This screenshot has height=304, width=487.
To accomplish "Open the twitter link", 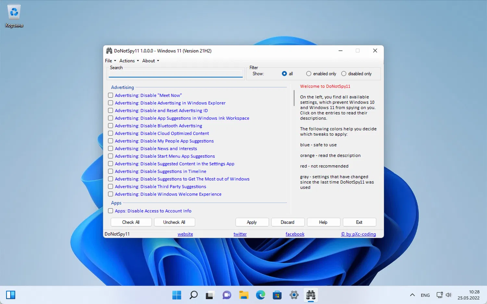I will pyautogui.click(x=240, y=234).
